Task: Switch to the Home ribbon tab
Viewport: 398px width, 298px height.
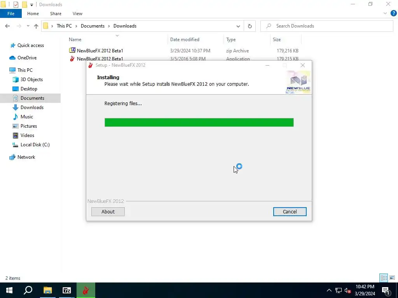Action: [33, 14]
